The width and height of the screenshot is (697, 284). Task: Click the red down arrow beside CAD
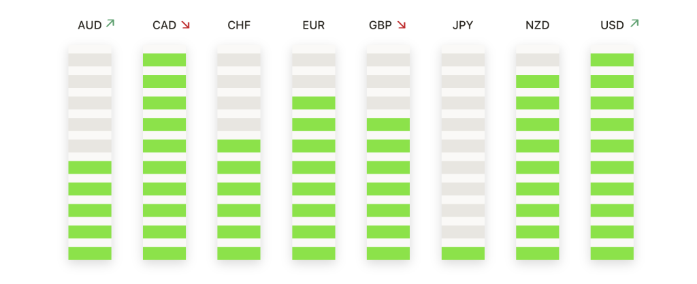click(185, 25)
